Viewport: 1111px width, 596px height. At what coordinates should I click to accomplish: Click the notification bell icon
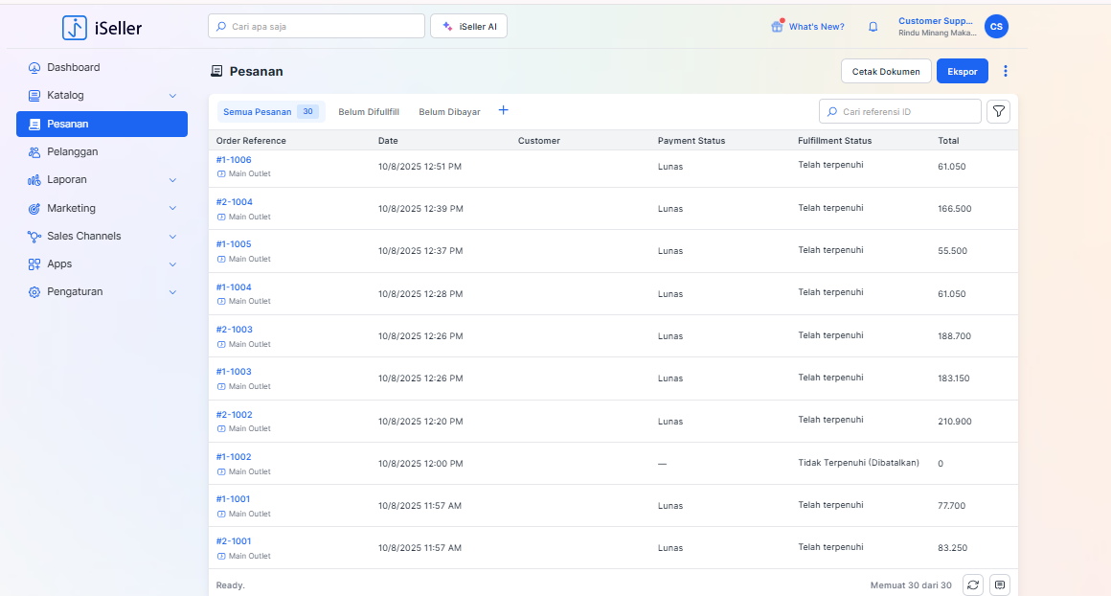873,27
